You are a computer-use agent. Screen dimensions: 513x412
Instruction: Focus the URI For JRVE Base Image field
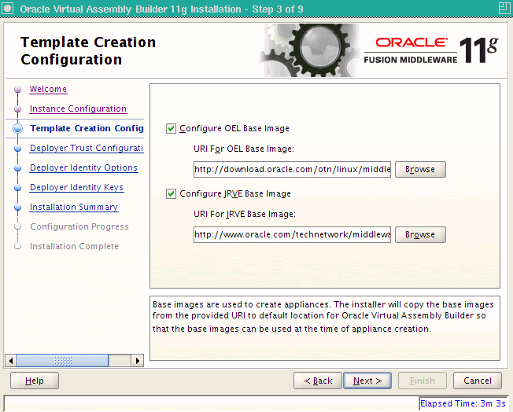[x=292, y=235]
